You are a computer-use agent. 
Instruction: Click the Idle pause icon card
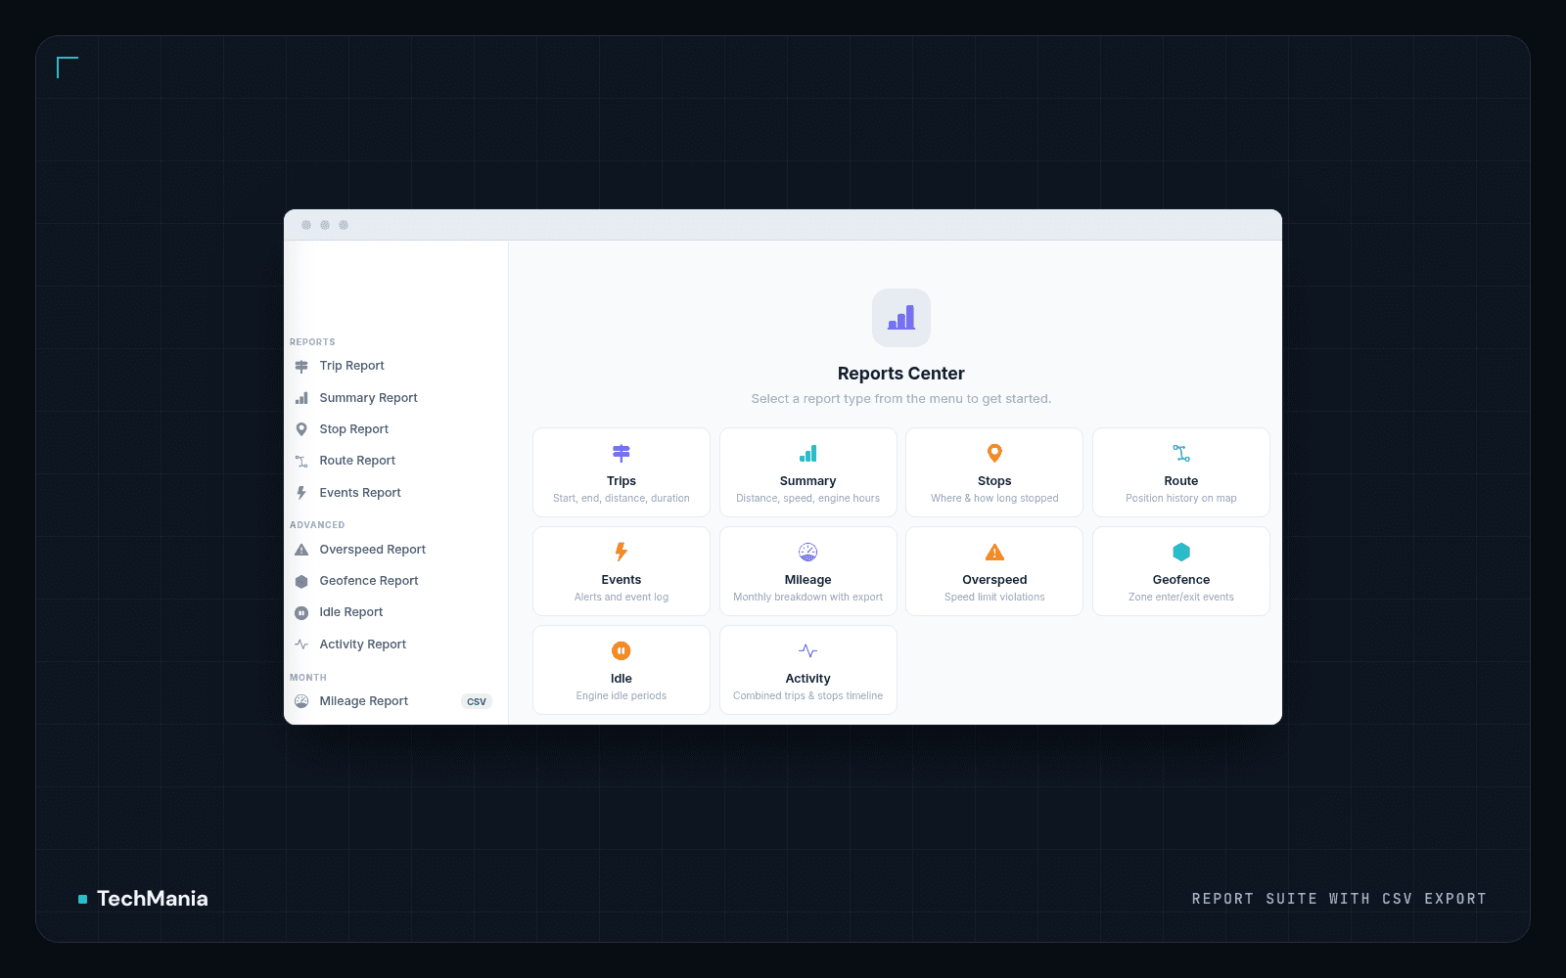click(622, 650)
